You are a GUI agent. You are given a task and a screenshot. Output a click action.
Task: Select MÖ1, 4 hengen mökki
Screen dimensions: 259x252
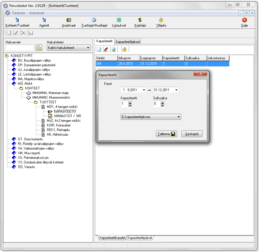pos(62,107)
